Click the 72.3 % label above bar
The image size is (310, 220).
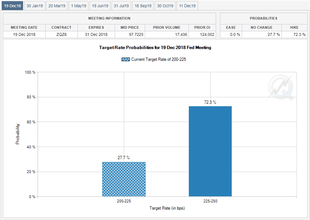210,102
